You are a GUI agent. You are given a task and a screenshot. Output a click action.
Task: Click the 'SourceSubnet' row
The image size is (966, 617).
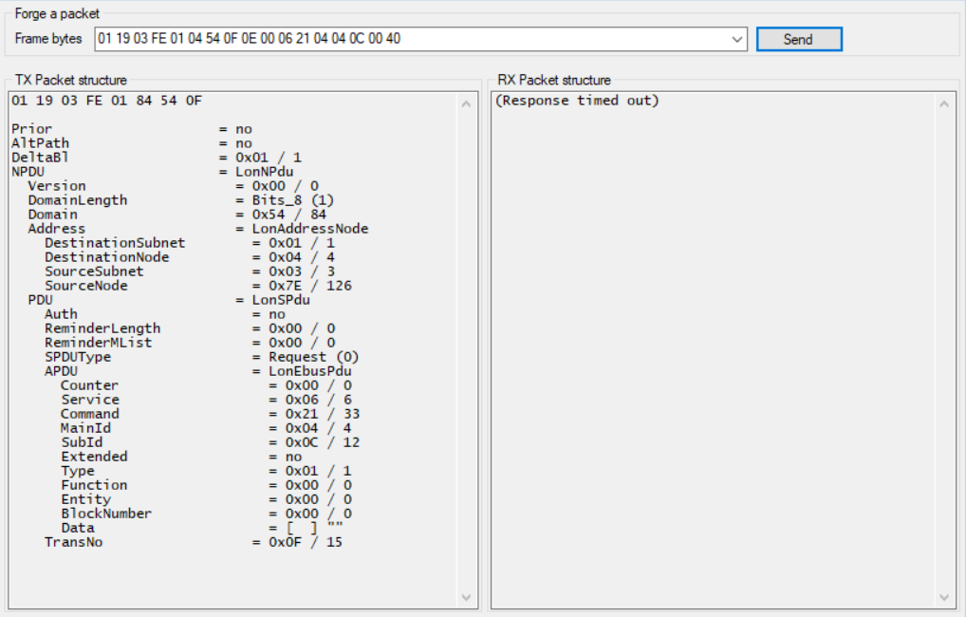189,271
